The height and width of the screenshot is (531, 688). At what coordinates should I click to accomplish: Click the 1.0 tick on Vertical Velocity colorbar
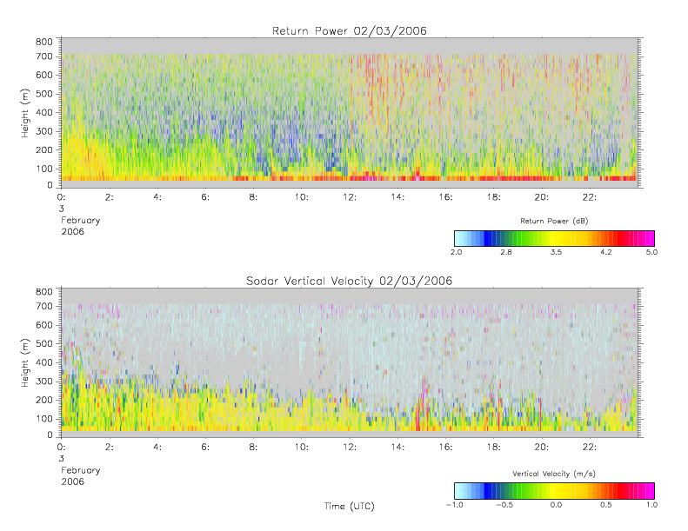[x=651, y=505]
